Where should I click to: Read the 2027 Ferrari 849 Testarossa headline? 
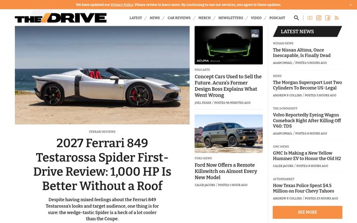tap(102, 165)
